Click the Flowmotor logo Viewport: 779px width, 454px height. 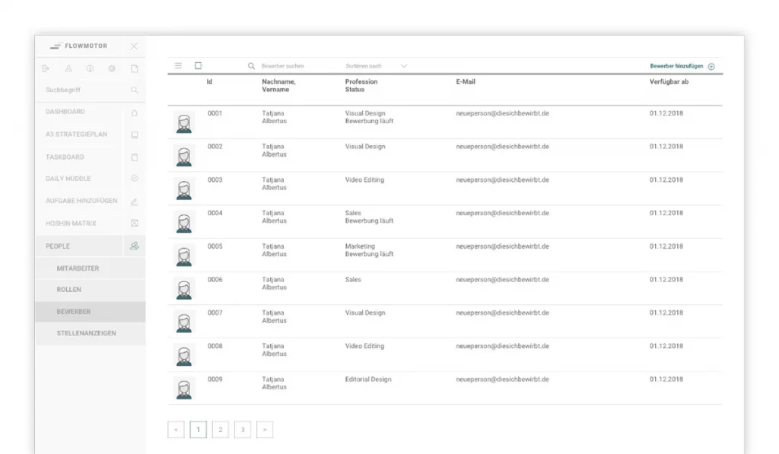pyautogui.click(x=78, y=46)
